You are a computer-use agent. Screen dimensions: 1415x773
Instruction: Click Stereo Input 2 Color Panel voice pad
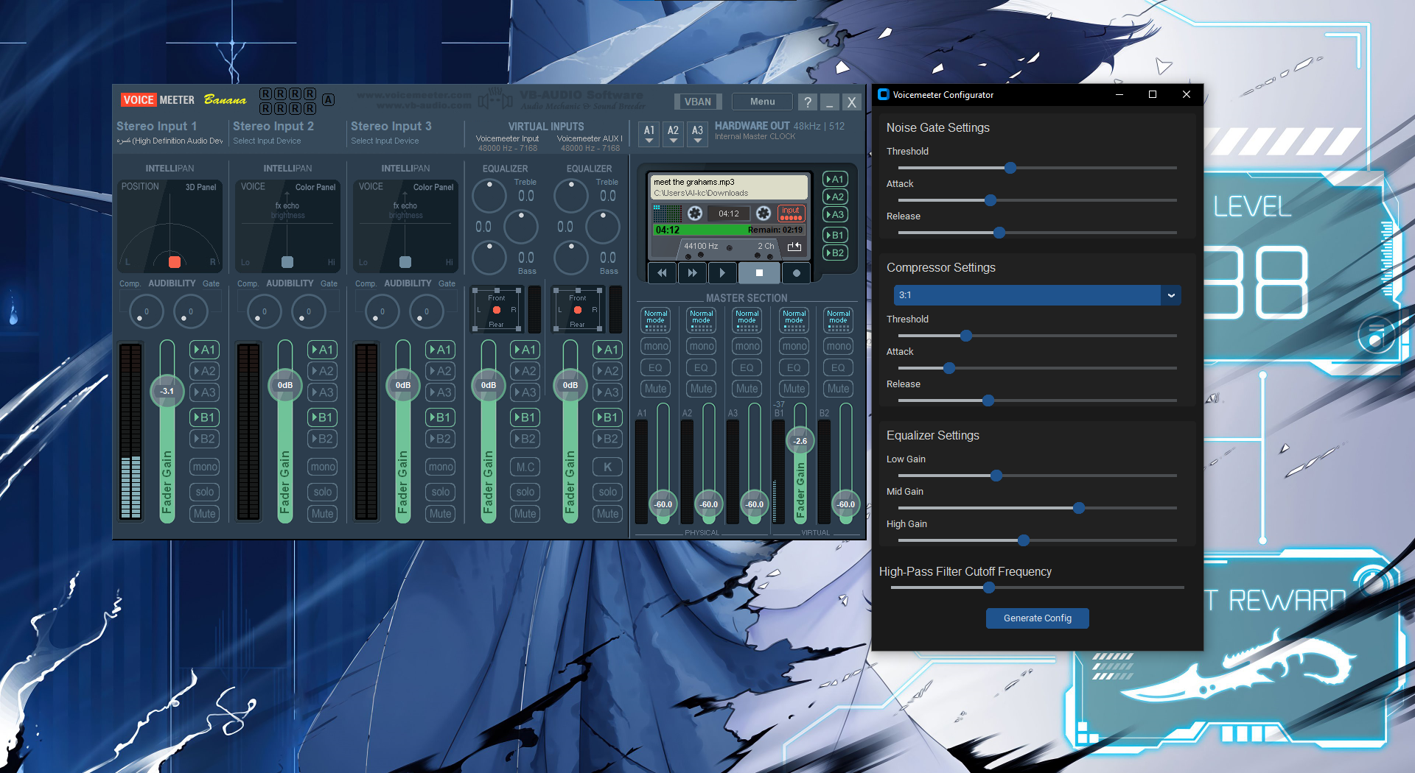(287, 226)
